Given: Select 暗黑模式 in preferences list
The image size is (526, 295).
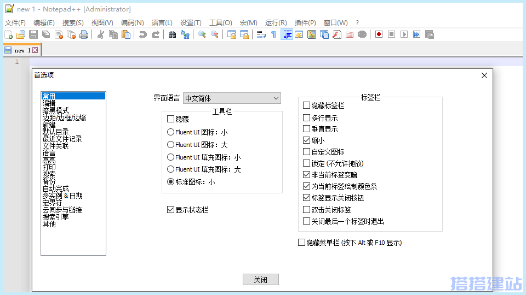Looking at the screenshot, I should point(56,110).
